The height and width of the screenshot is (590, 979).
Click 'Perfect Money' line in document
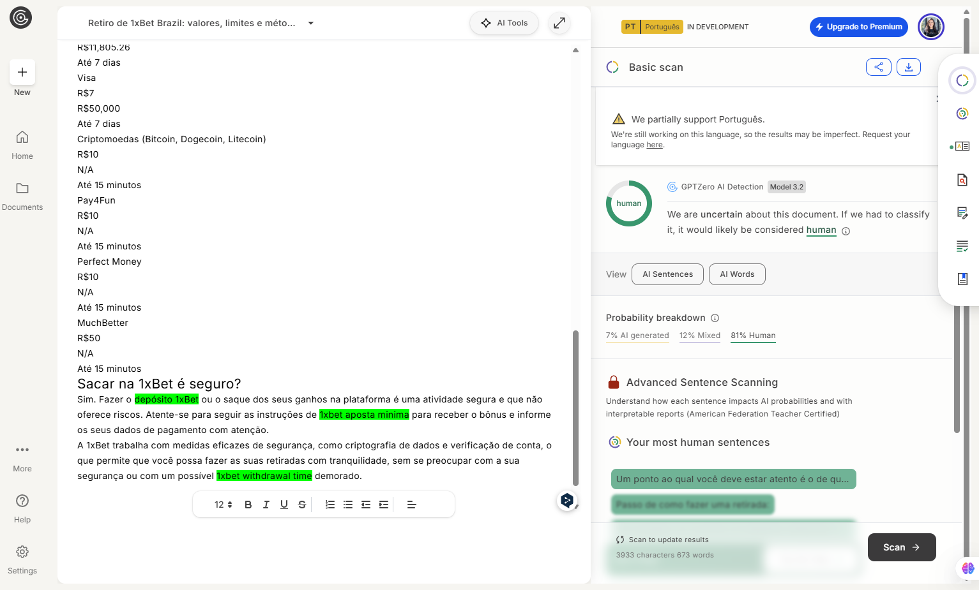(x=109, y=262)
